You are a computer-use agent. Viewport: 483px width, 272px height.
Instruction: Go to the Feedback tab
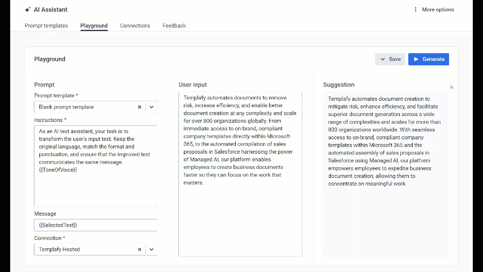click(x=174, y=26)
